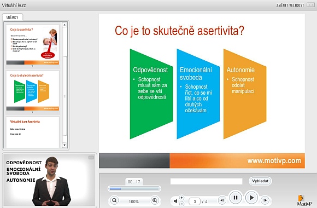The height and width of the screenshot is (208, 317).
Task: Click scroll up arrow in slides list
Action: [x=64, y=25]
